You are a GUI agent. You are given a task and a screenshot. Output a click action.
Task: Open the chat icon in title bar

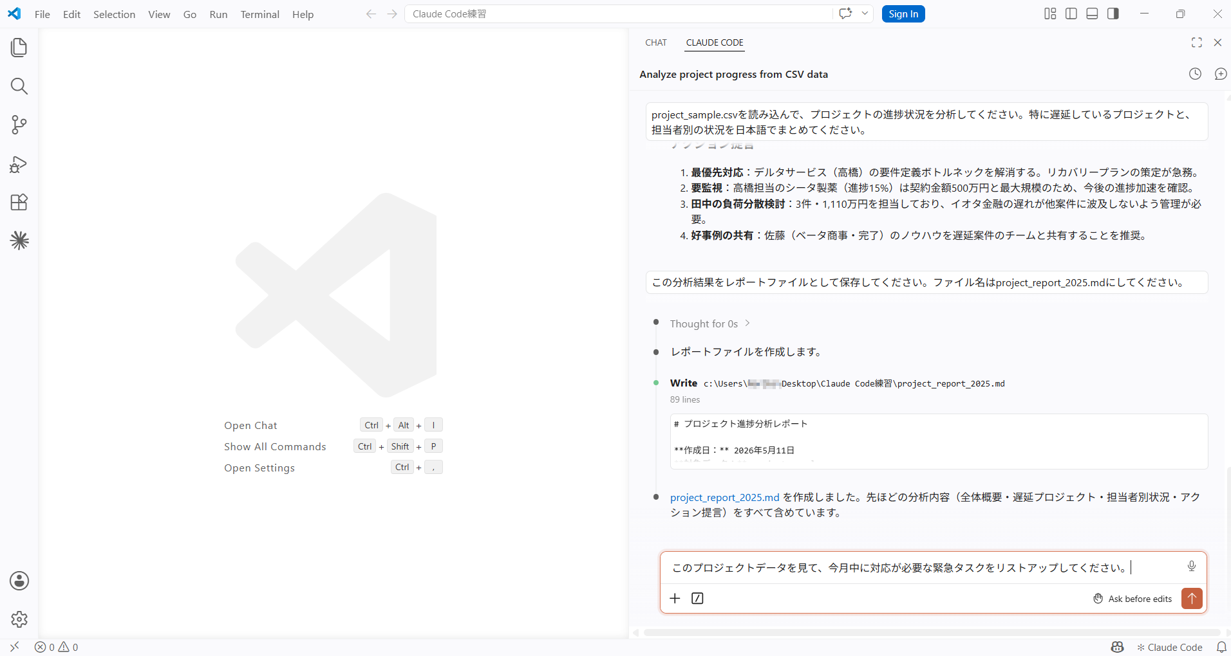coord(845,14)
